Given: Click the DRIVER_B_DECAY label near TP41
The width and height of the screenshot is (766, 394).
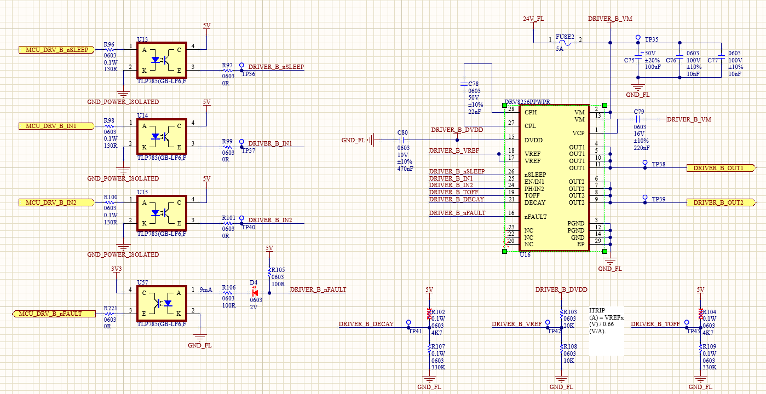Looking at the screenshot, I should [x=366, y=324].
